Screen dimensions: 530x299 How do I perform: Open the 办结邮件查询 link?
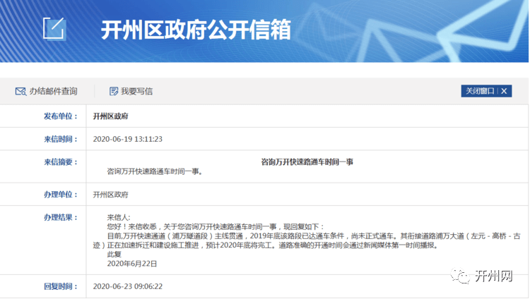pos(53,92)
